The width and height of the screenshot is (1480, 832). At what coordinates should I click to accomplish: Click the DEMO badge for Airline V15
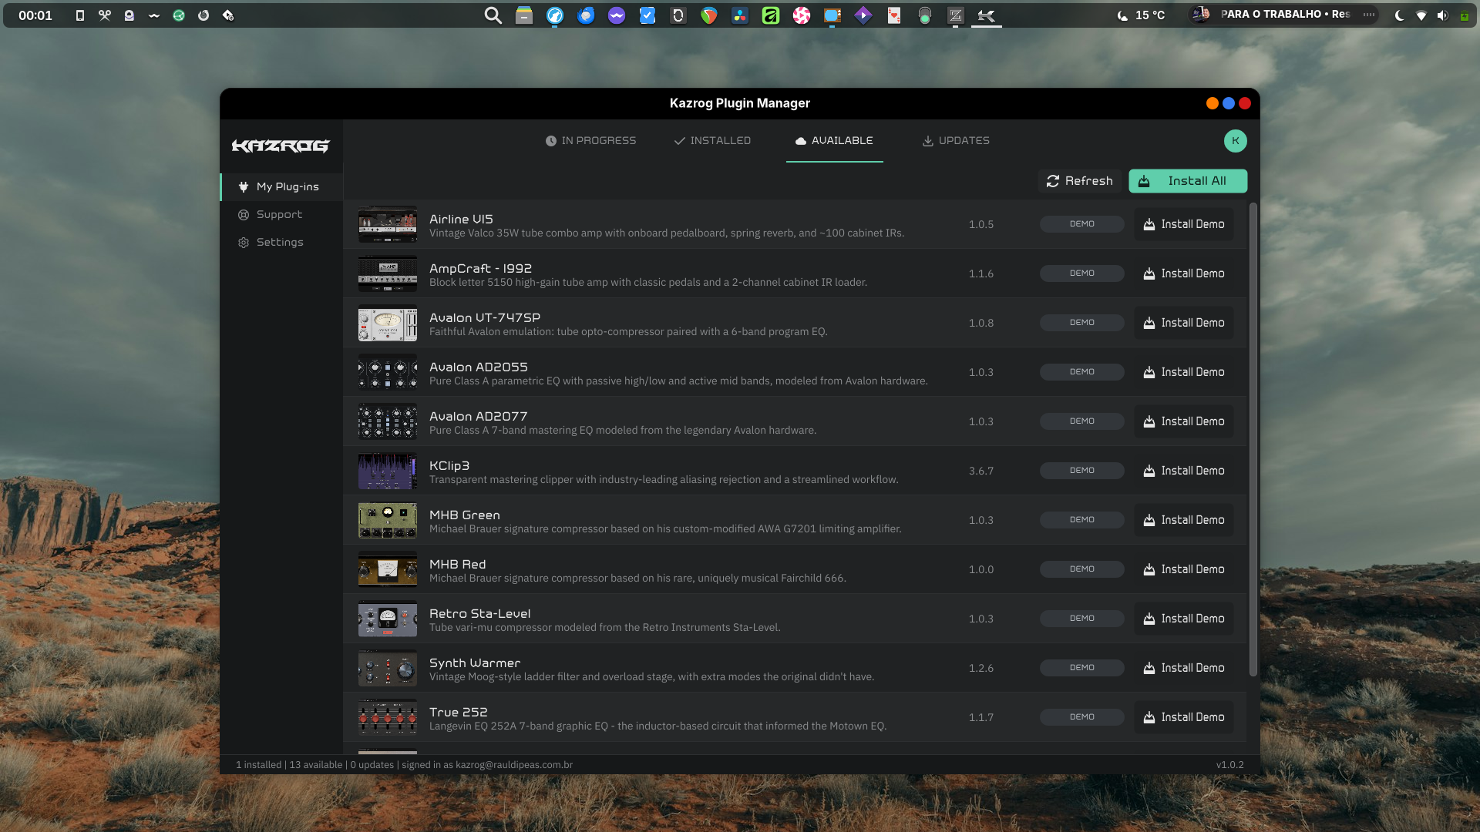pyautogui.click(x=1081, y=224)
